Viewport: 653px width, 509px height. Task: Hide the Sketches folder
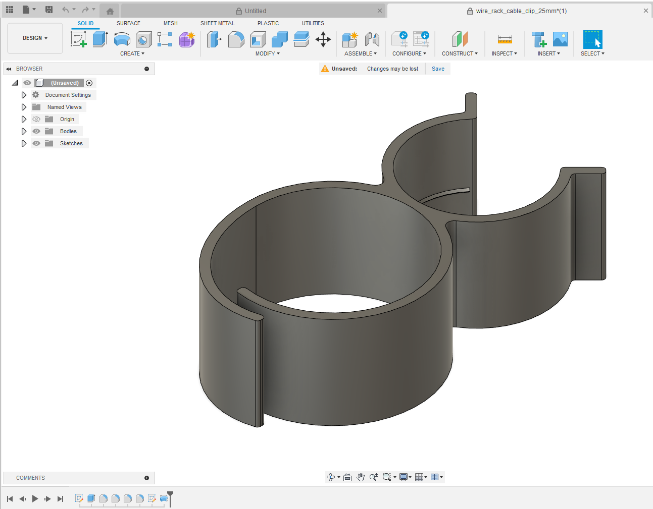[x=36, y=143]
